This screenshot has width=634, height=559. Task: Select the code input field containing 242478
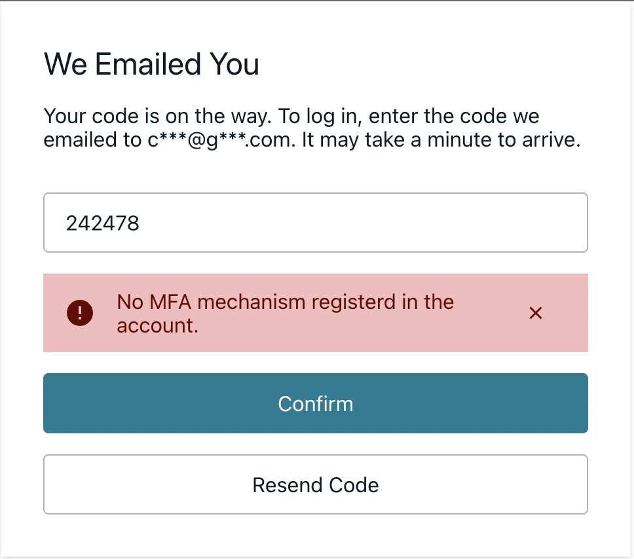click(x=316, y=223)
